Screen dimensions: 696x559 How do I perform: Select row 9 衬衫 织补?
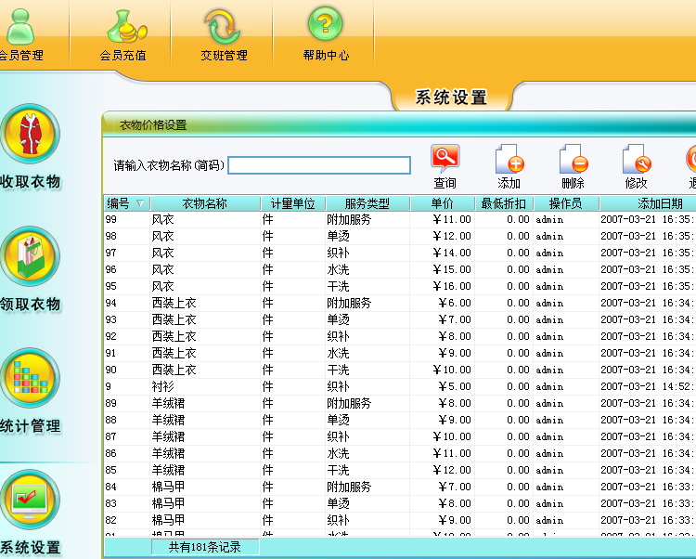[x=399, y=386]
